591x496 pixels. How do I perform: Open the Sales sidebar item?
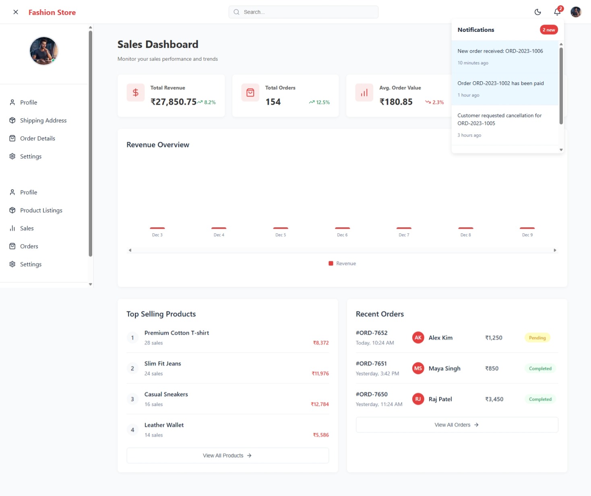(27, 228)
